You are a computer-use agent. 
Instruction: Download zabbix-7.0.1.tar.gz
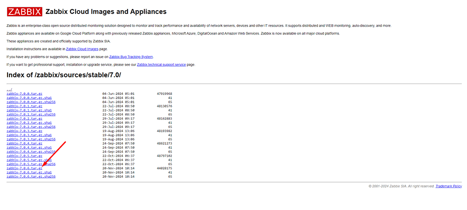click(24, 106)
